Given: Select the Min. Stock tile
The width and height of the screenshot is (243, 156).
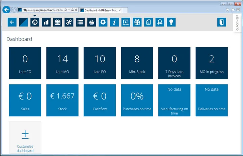Looking at the screenshot, I should click(x=137, y=63).
